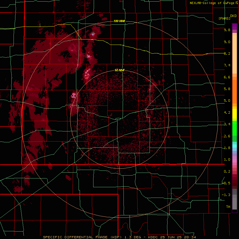The height and width of the screenshot is (239, 239).
Task: Click the -0.5 value on the color scale
Action: (x=226, y=183)
